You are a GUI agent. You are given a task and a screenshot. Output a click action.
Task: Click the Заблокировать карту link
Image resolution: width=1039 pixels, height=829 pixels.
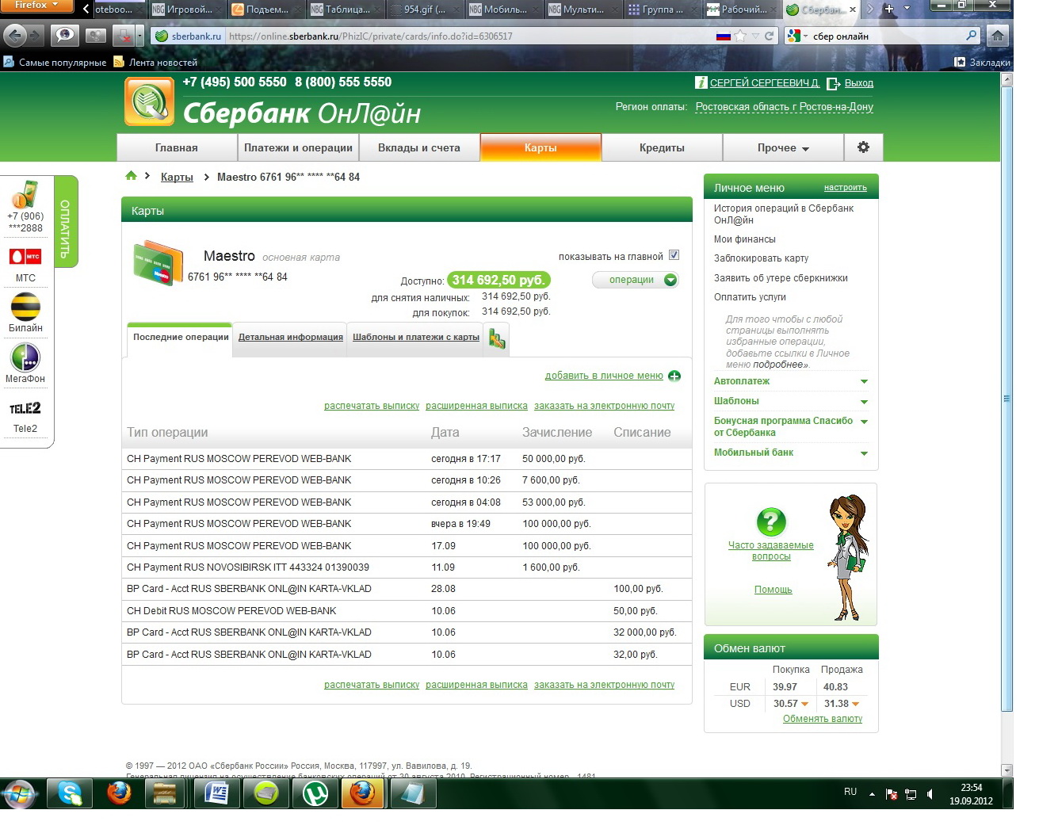[762, 258]
